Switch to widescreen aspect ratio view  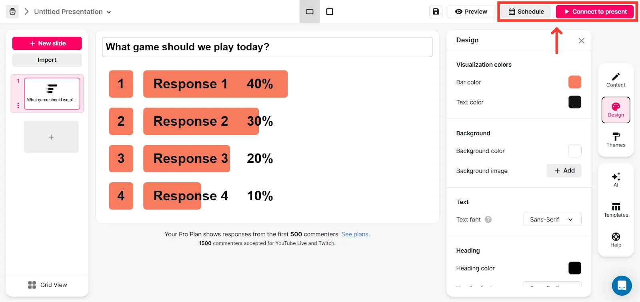click(x=310, y=12)
